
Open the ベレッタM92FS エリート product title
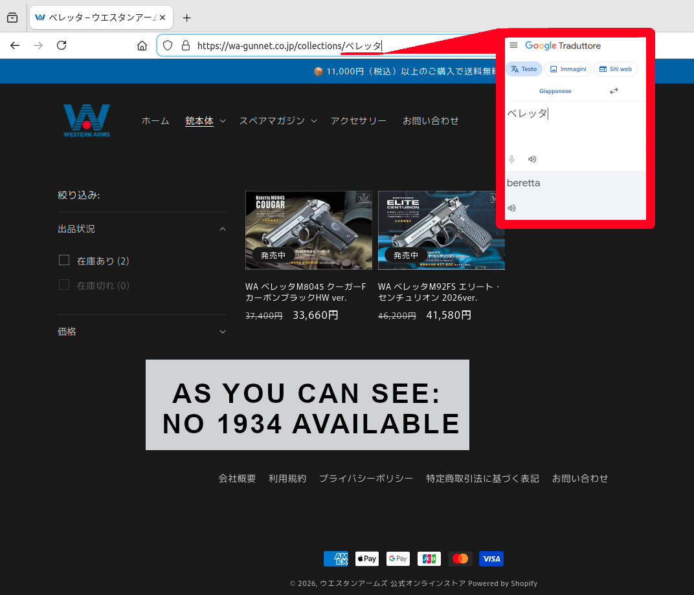pos(438,292)
